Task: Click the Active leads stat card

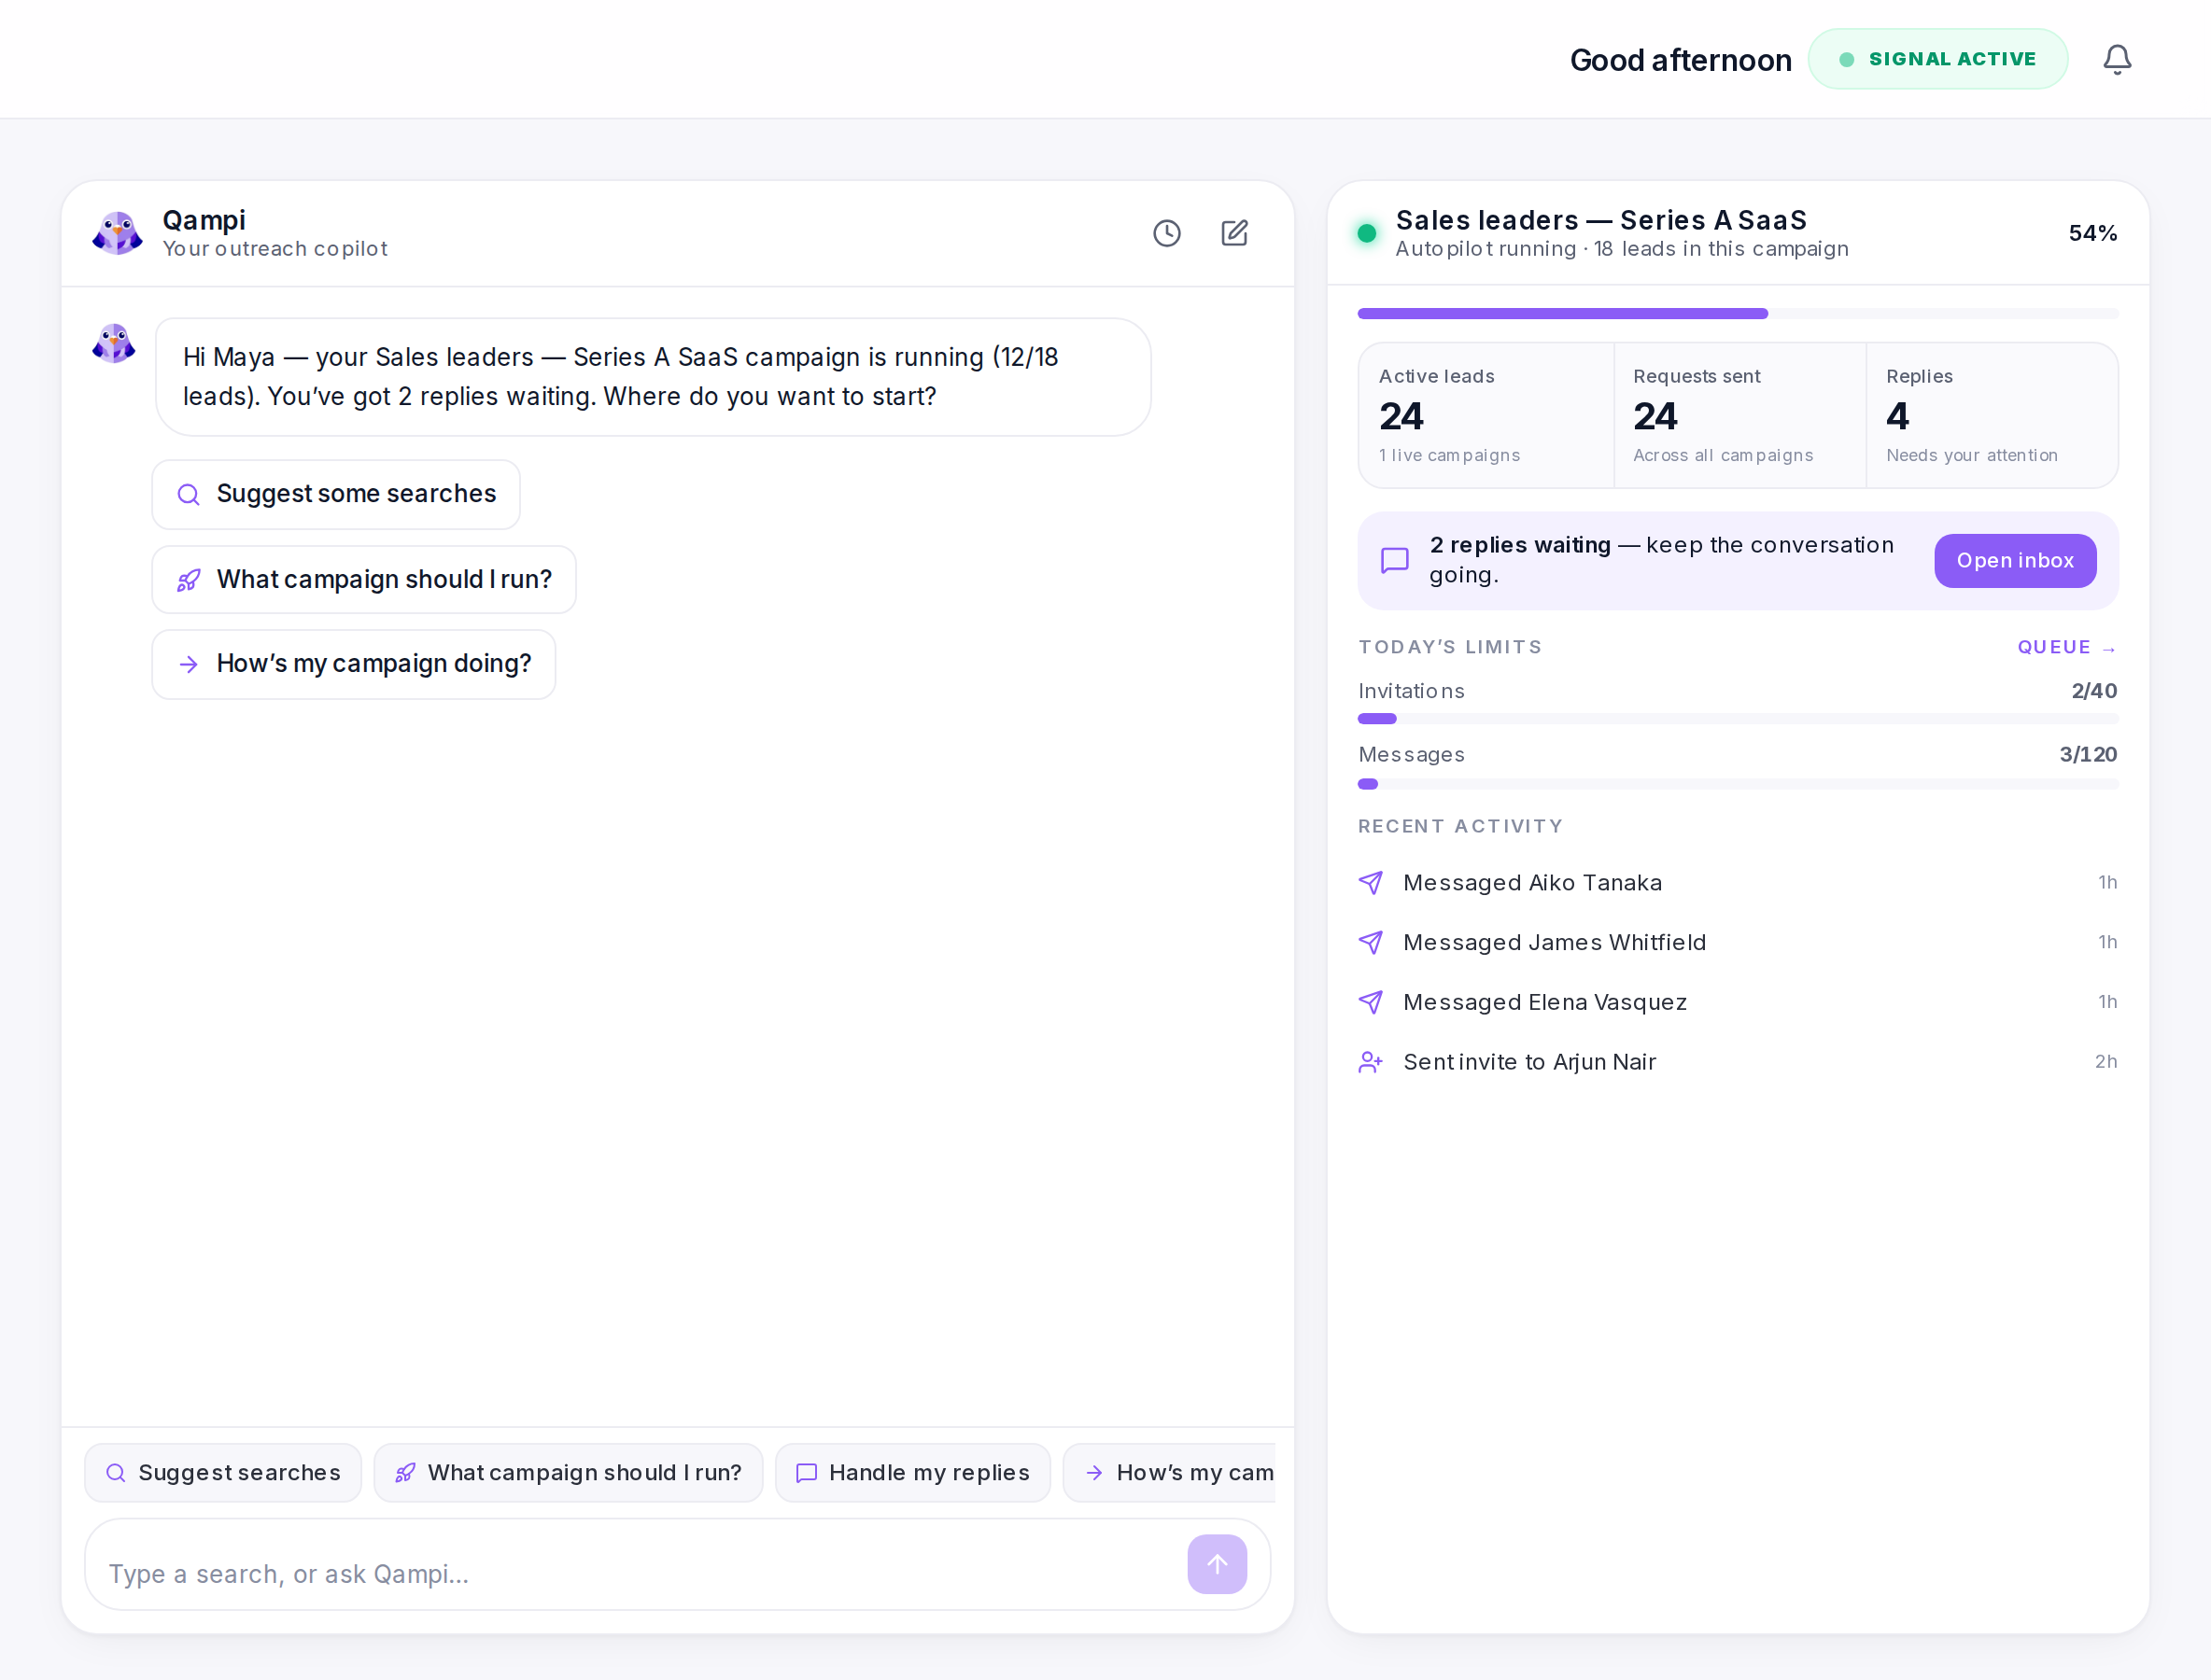Action: click(x=1486, y=415)
